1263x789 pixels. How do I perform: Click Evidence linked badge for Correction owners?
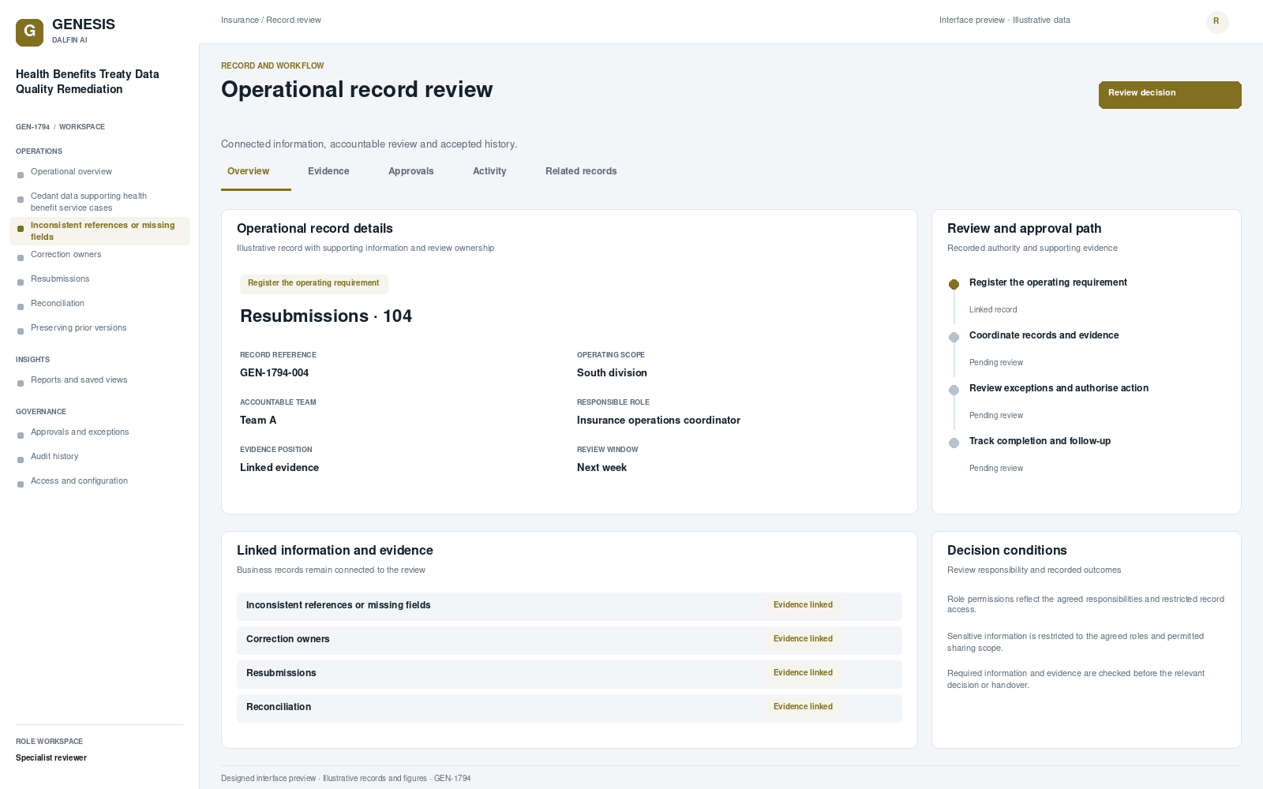tap(803, 639)
